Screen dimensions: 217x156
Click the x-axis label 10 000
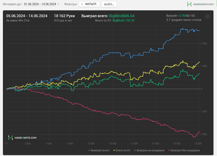[113, 144]
